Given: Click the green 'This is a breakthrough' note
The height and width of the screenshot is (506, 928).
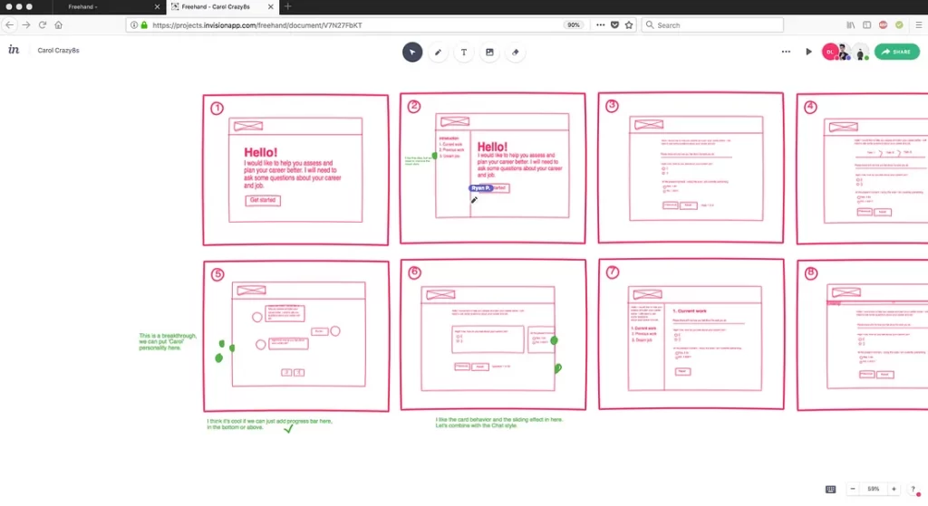Looking at the screenshot, I should click(x=168, y=341).
